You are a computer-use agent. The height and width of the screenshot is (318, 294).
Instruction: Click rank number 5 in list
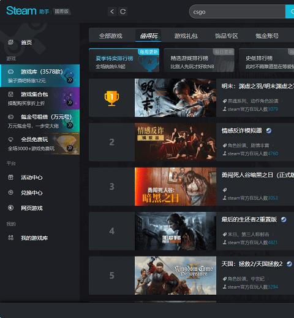(x=111, y=276)
